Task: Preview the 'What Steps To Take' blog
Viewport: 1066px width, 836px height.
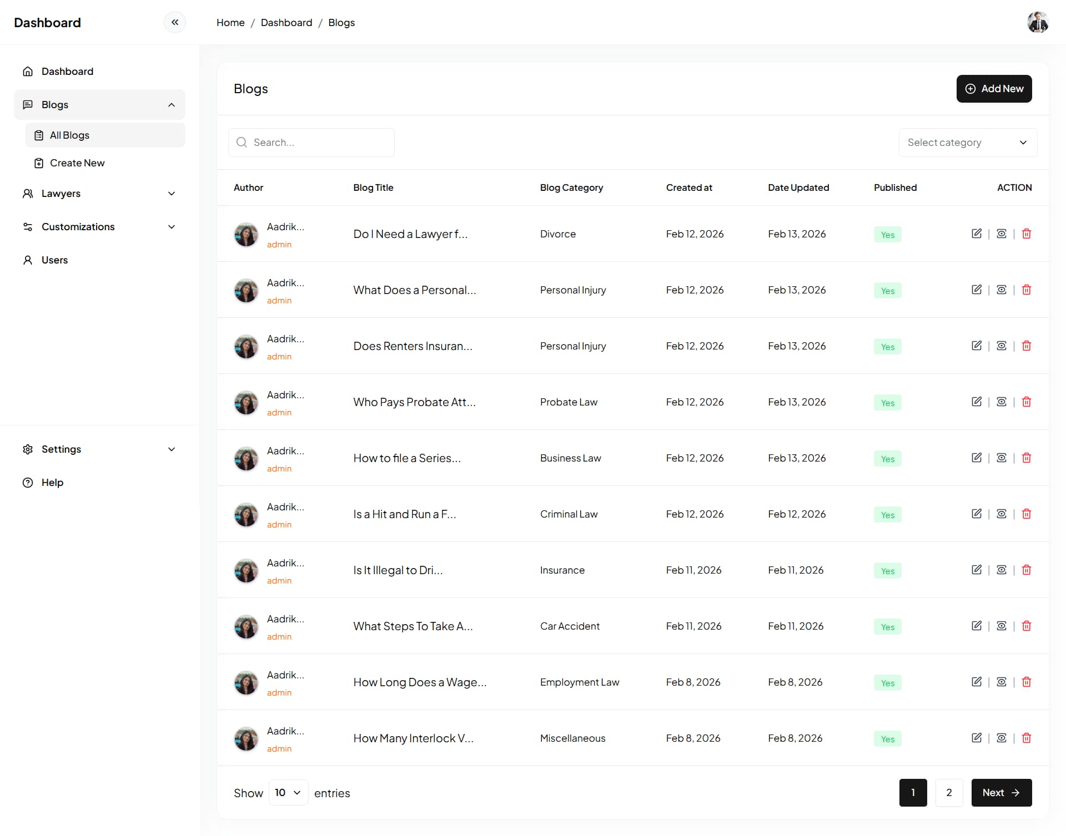Action: [1002, 626]
